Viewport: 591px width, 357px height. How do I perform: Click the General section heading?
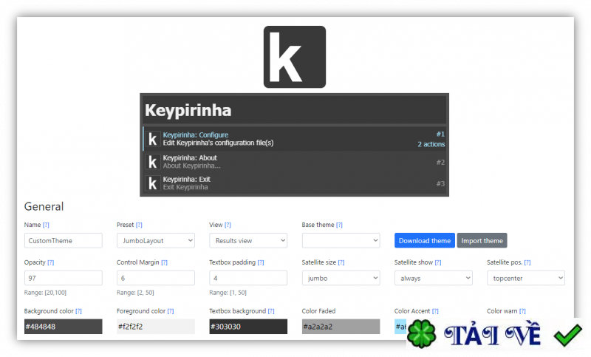[x=44, y=206]
